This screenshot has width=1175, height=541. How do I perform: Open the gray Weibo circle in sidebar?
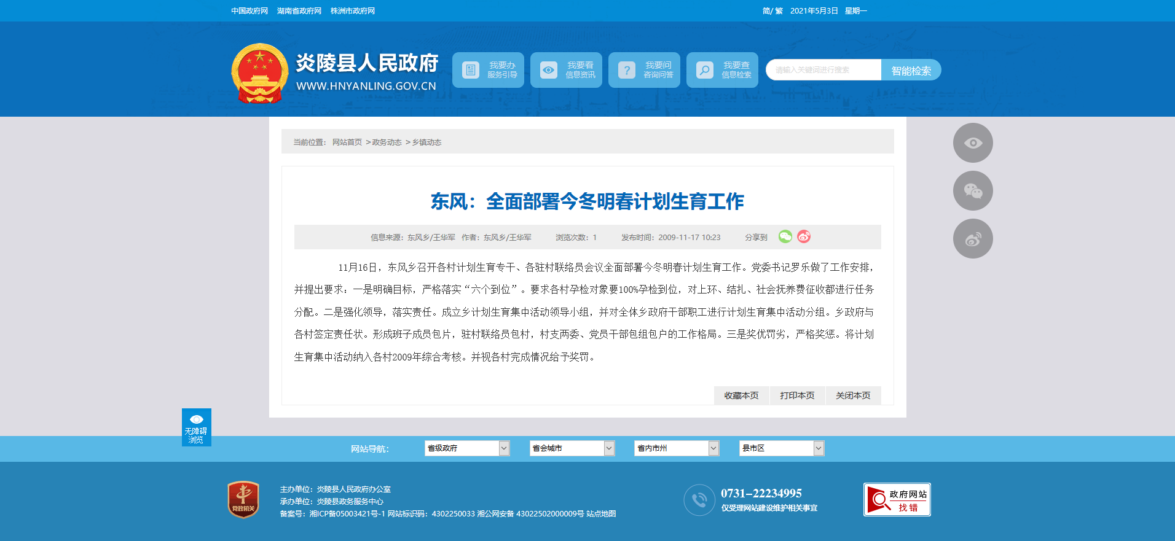click(x=972, y=239)
